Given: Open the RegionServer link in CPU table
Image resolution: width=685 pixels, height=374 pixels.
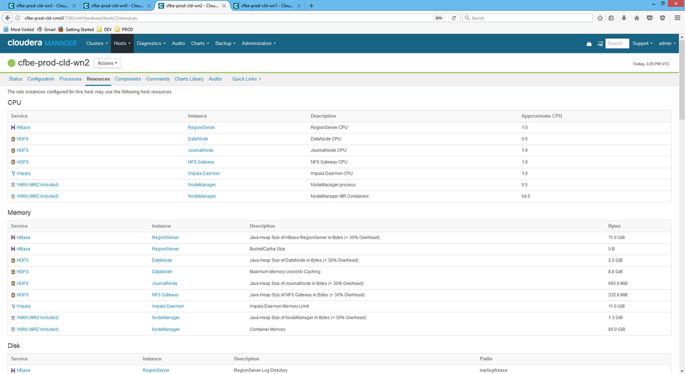Looking at the screenshot, I should pyautogui.click(x=201, y=127).
